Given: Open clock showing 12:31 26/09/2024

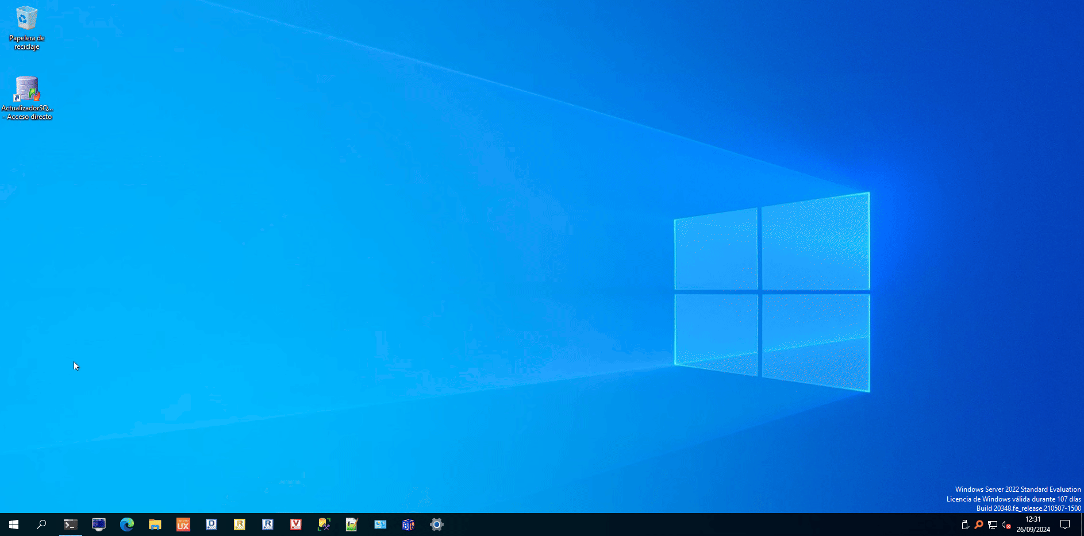Looking at the screenshot, I should 1033,525.
